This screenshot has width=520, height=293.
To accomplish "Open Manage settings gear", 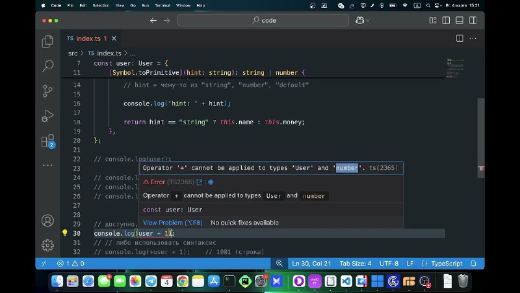I will (47, 245).
